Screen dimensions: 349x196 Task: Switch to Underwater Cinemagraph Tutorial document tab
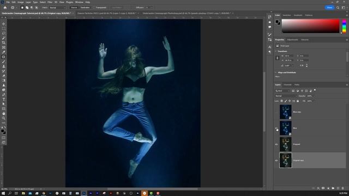pyautogui.click(x=37, y=13)
